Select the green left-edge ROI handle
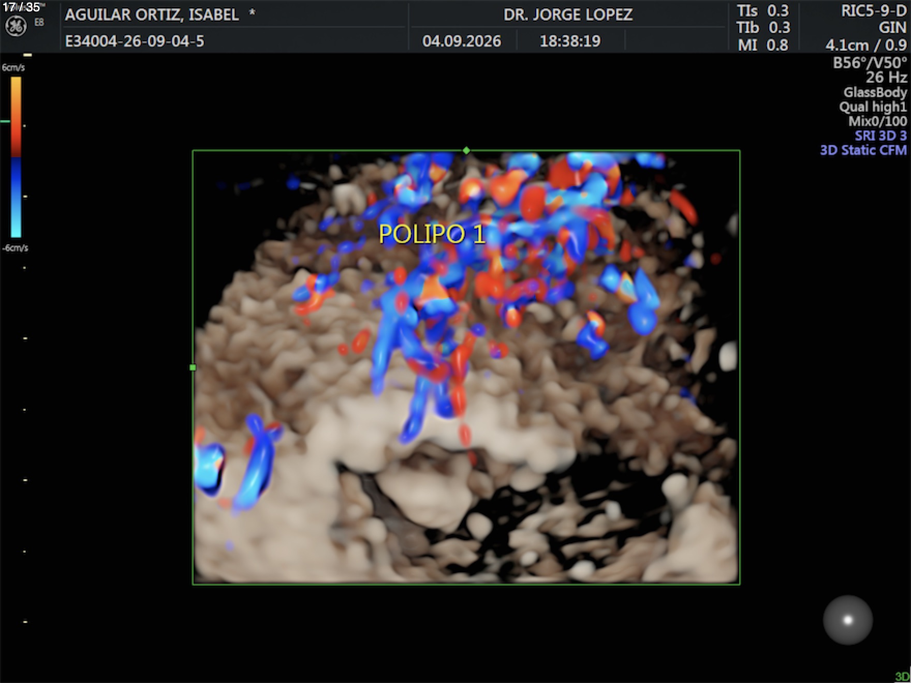 click(193, 367)
